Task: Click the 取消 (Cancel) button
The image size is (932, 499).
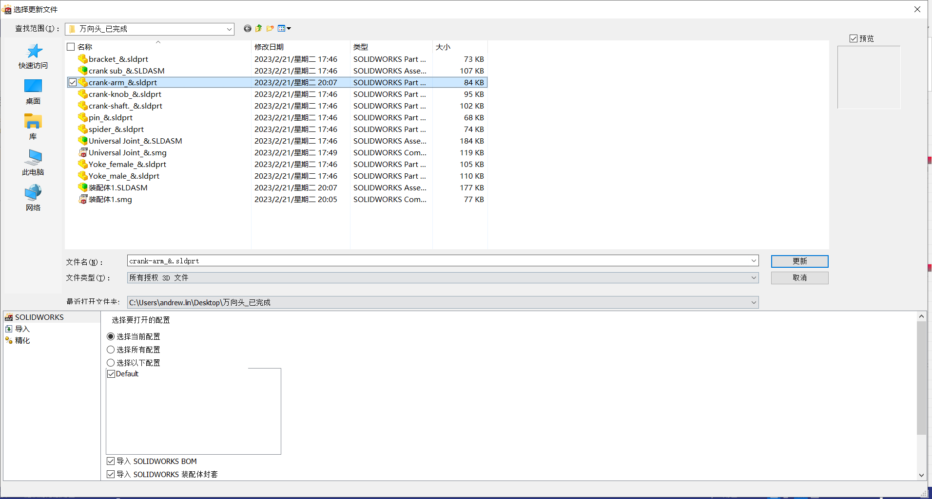Action: 799,277
